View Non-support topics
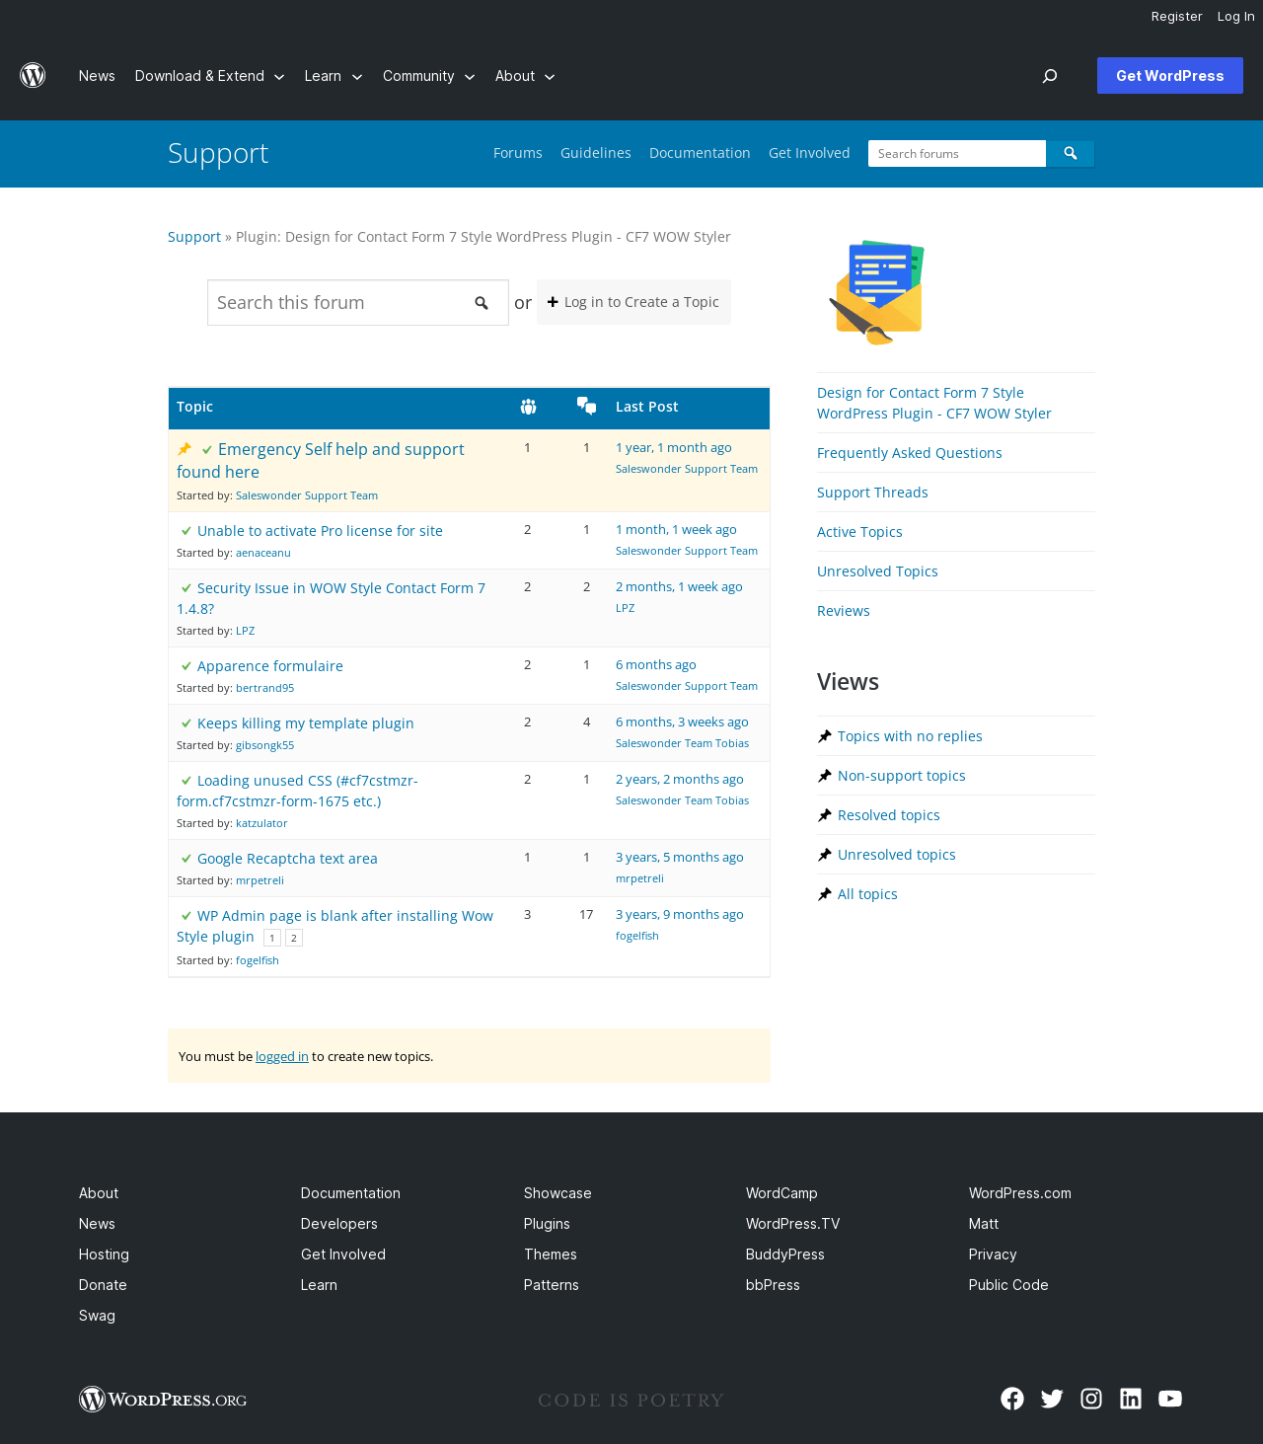Screen dimensions: 1263x1444 click(902, 776)
